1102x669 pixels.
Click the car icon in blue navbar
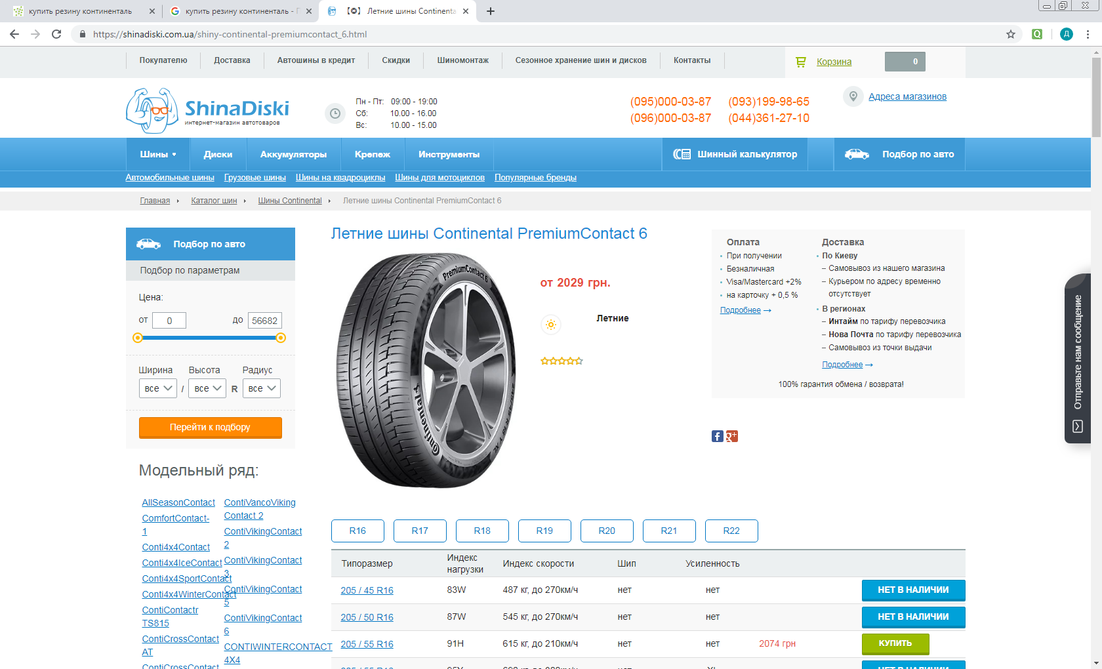tap(857, 154)
